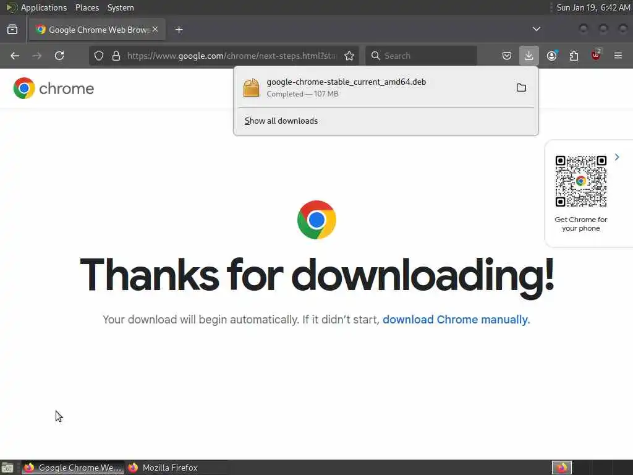Click the Get Chrome for your phone text
The height and width of the screenshot is (475, 633).
click(580, 224)
